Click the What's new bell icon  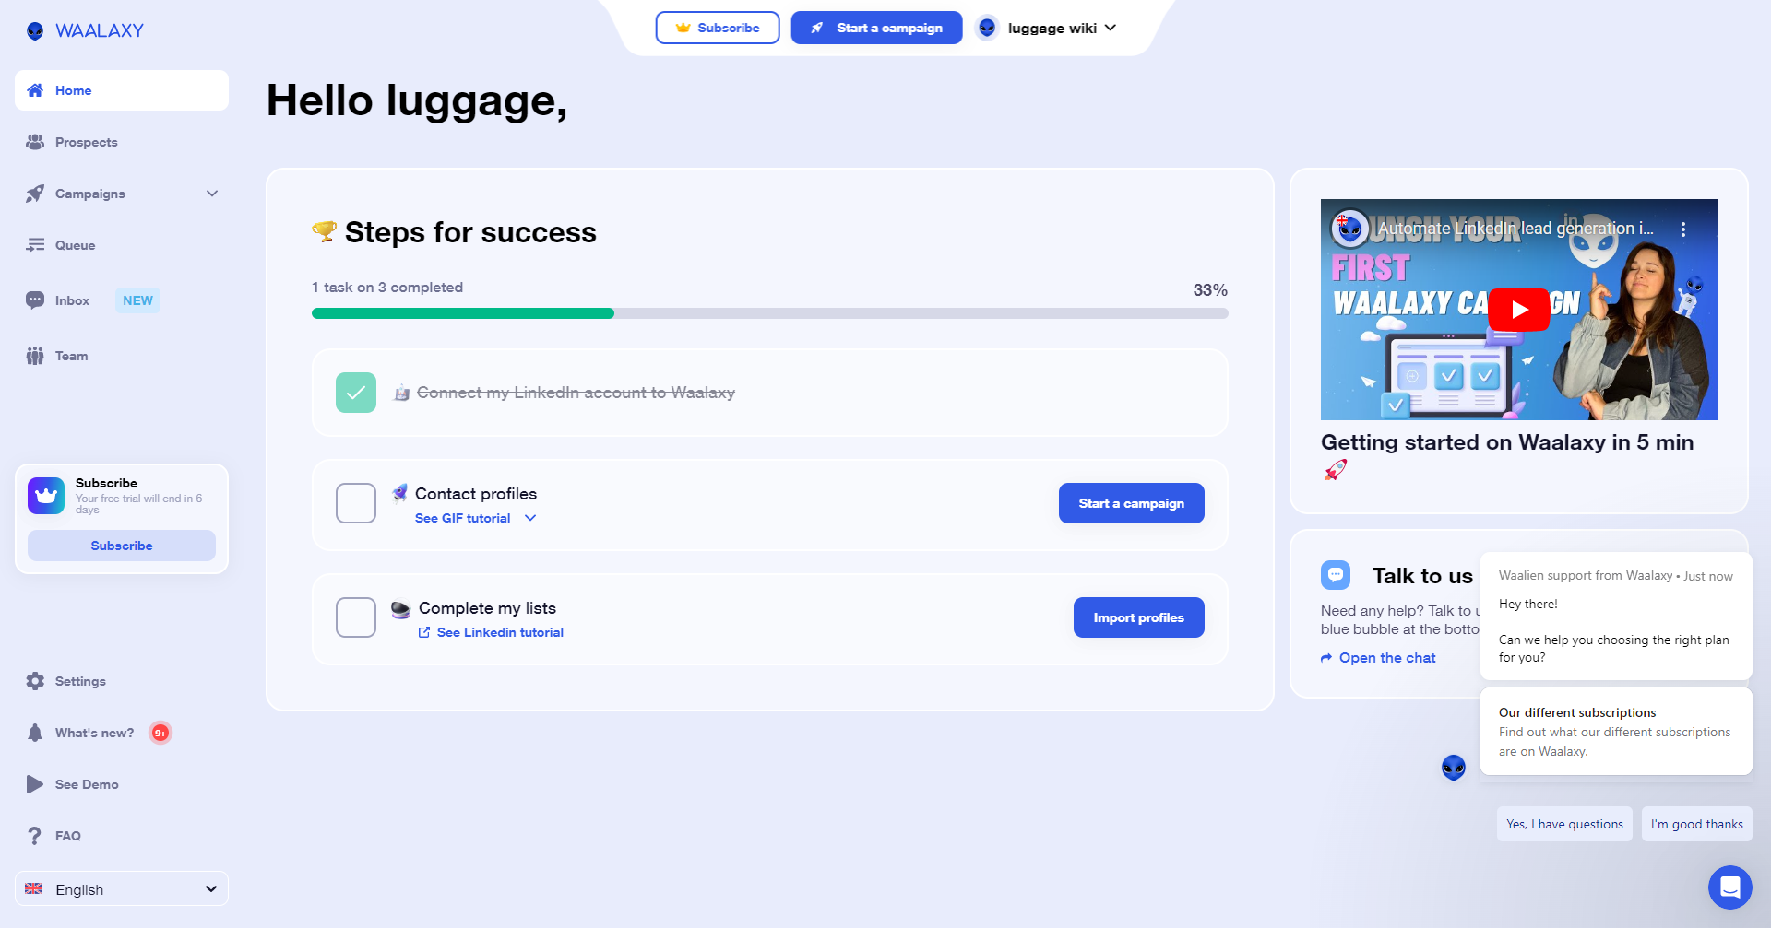pyautogui.click(x=35, y=733)
